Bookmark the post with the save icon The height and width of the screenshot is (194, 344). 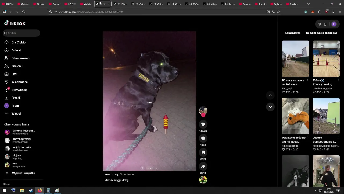[x=203, y=152]
